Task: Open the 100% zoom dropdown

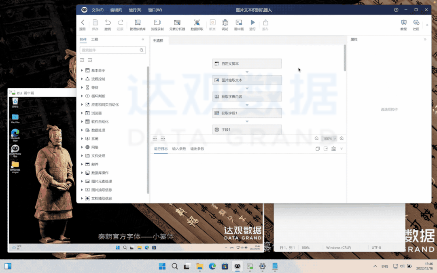Action: point(329,138)
